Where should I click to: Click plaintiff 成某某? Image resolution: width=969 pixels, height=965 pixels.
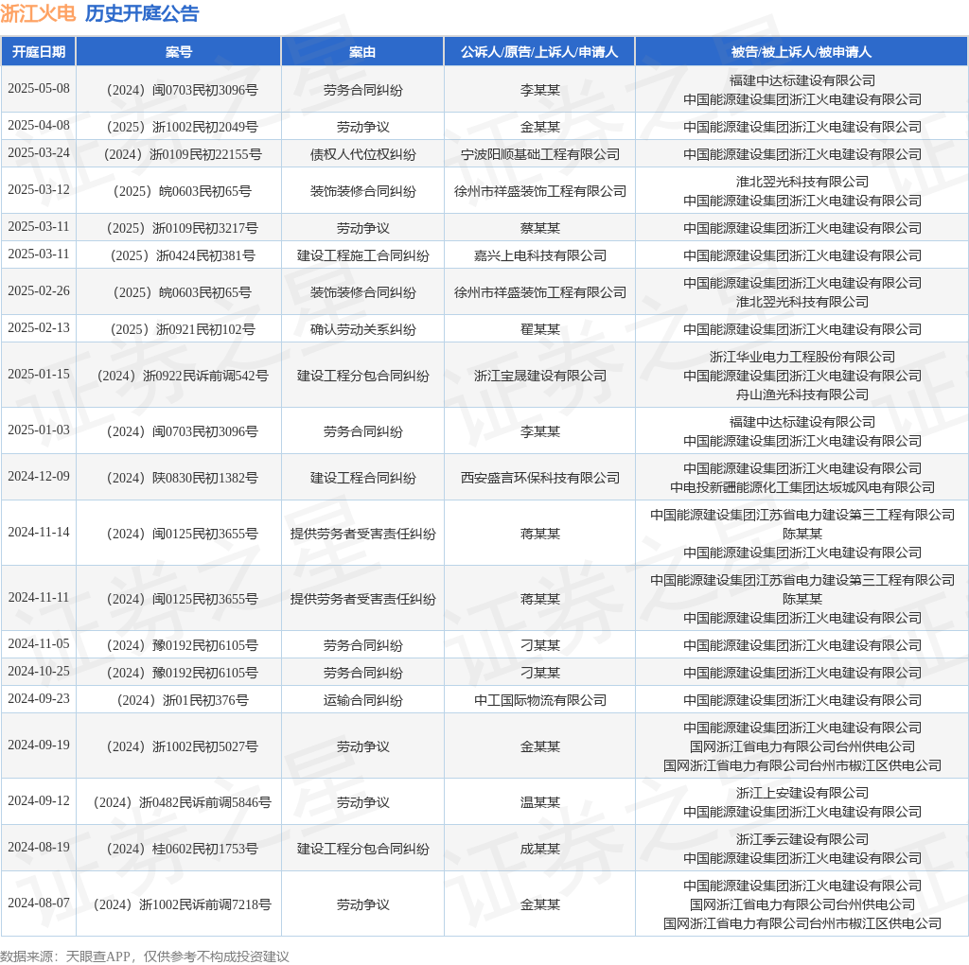pyautogui.click(x=540, y=849)
